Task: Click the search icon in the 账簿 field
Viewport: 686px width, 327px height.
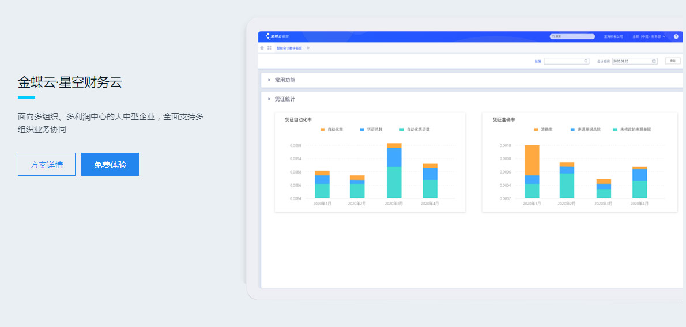Action: click(586, 61)
